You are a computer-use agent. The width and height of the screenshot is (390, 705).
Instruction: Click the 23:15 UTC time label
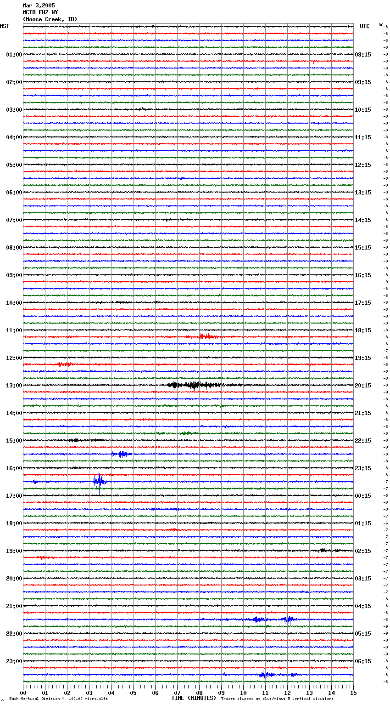tap(363, 468)
